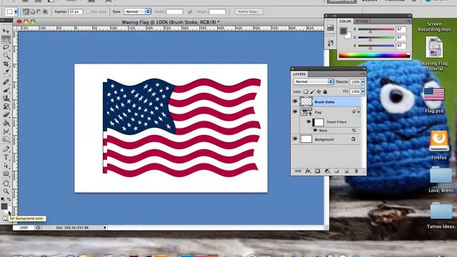Add a layer style via fx icon
The image size is (457, 257).
pyautogui.click(x=308, y=171)
